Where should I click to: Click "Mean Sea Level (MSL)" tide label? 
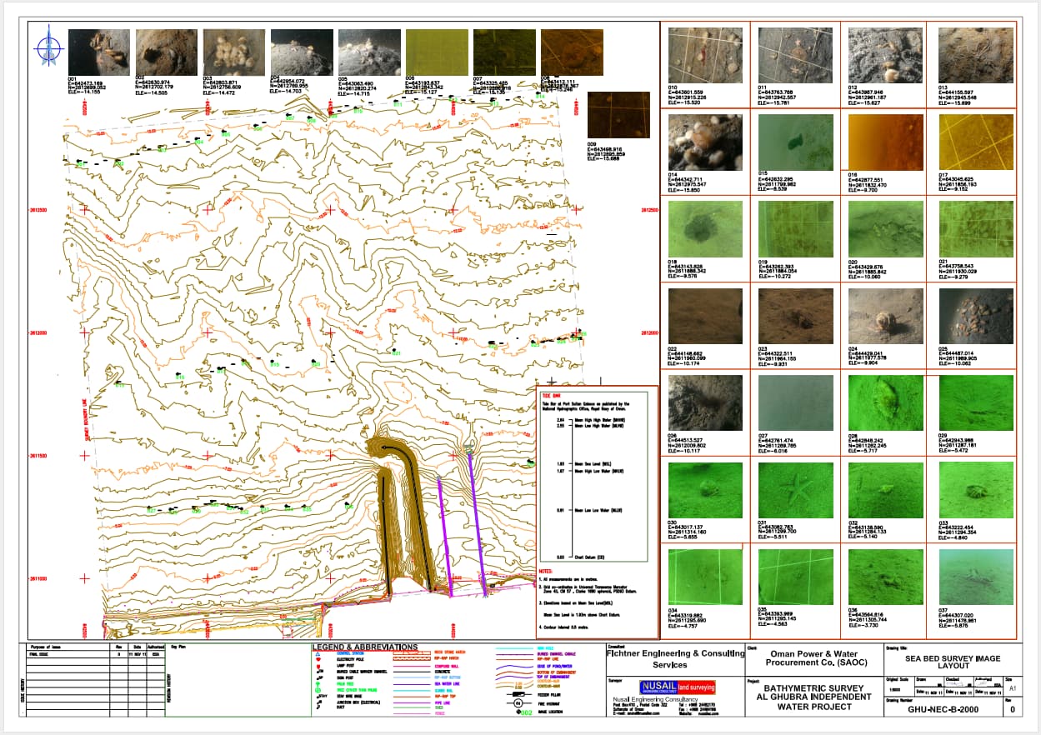593,463
